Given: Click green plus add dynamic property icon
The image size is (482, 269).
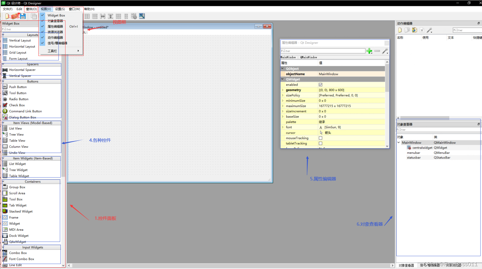Looking at the screenshot, I should [370, 51].
